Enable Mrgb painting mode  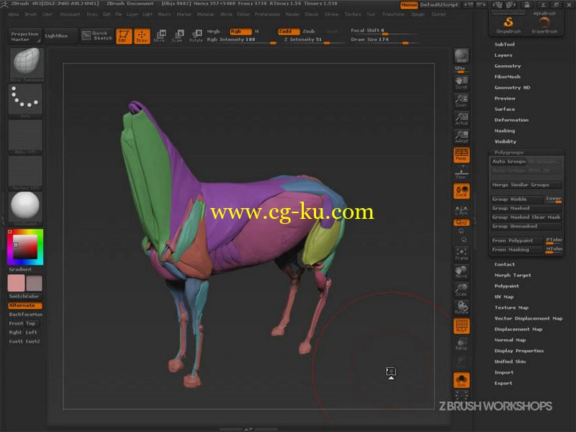[x=213, y=31]
